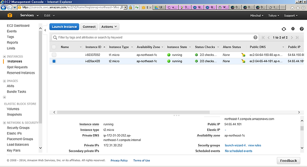Image resolution: width=307 pixels, height=167 pixels.
Task: Open the Actions dropdown
Action: click(x=109, y=26)
